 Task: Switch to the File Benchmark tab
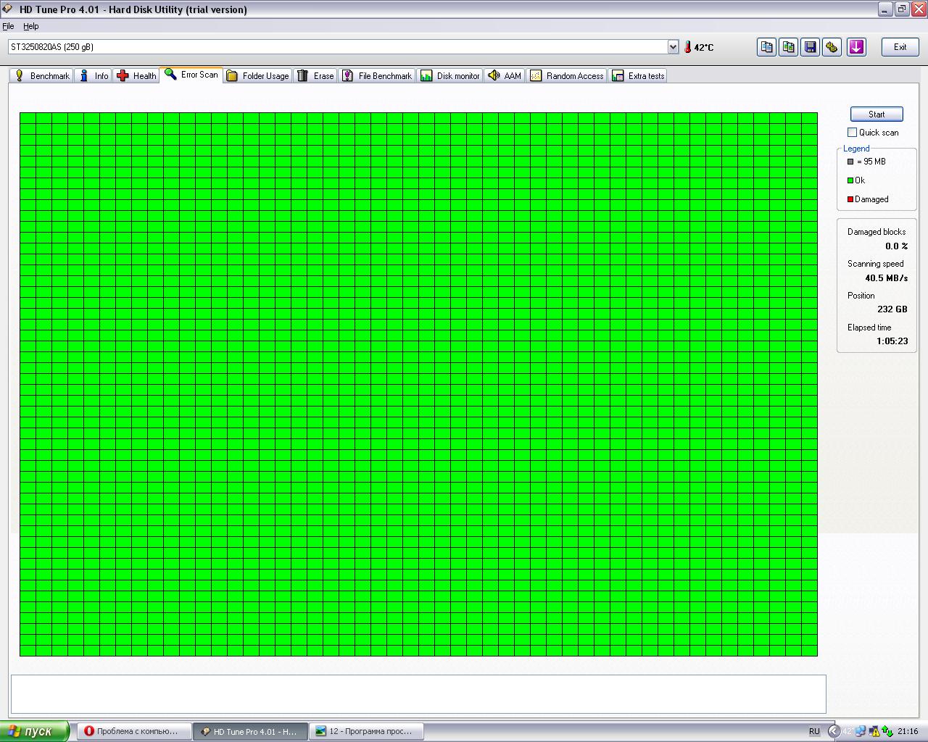pyautogui.click(x=376, y=75)
